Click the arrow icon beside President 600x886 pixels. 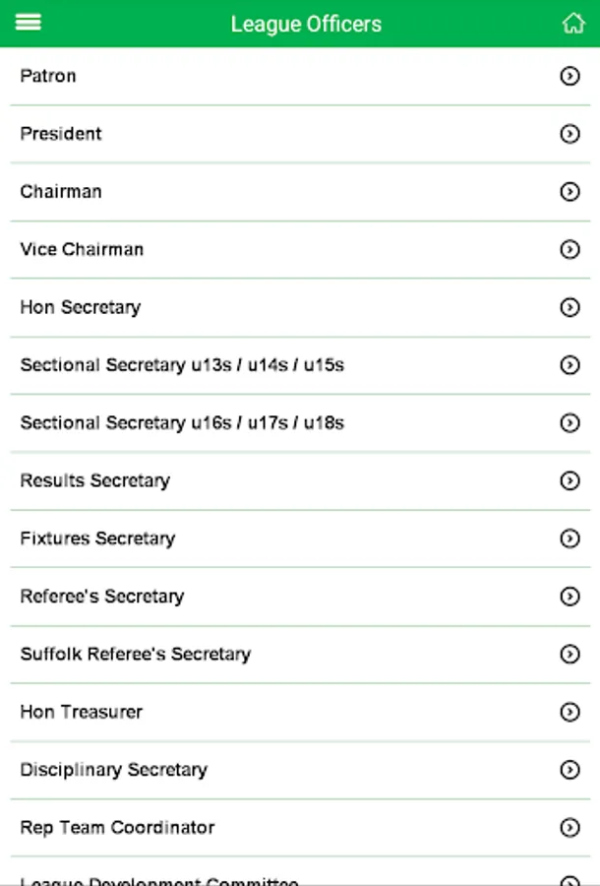point(570,134)
